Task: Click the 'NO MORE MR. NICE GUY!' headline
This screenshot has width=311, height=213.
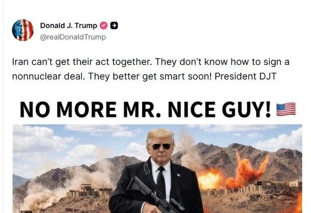Action: point(145,110)
